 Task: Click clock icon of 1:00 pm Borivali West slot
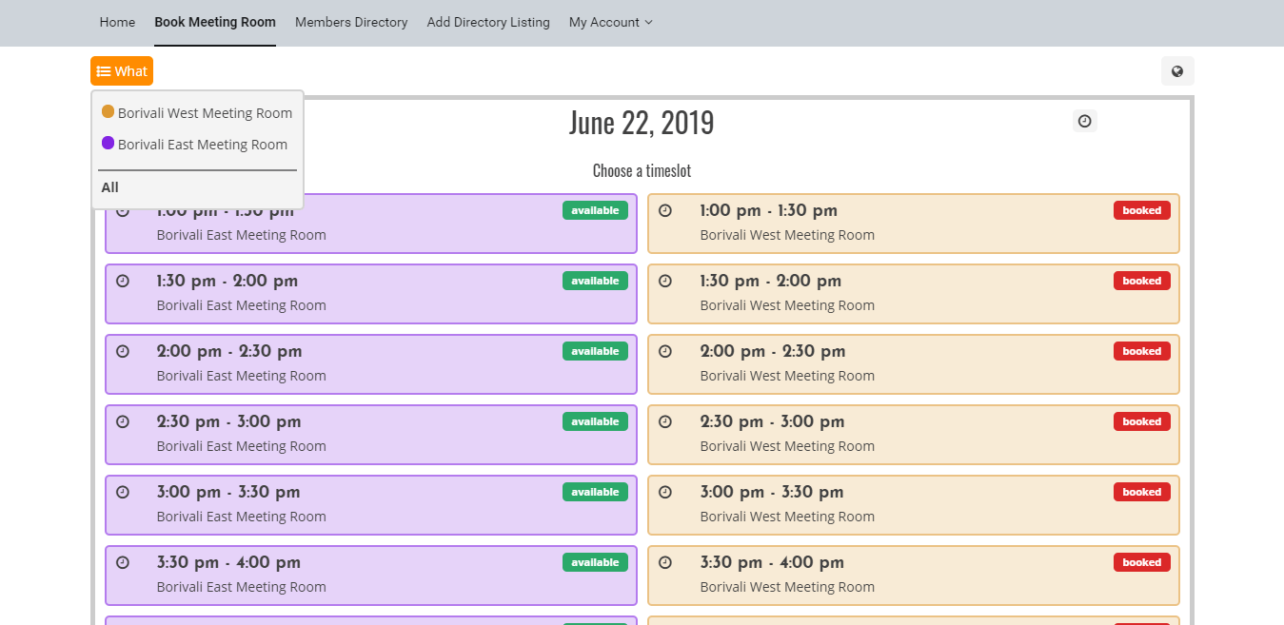(x=665, y=210)
